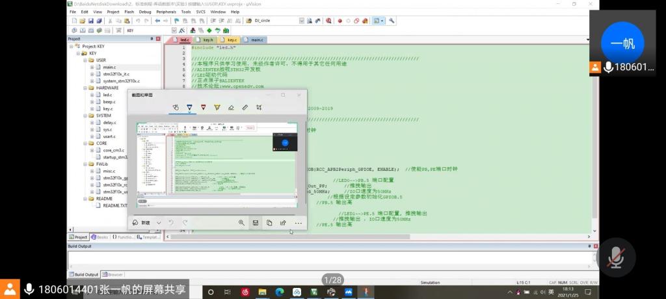Select the eraser tool in Snip & Sketch
Image resolution: width=666 pixels, height=299 pixels.
[x=231, y=107]
